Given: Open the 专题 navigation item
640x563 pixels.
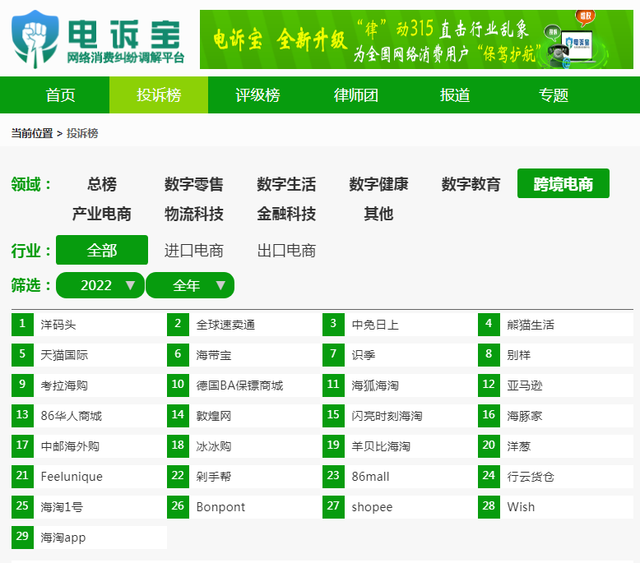Looking at the screenshot, I should click(x=554, y=95).
